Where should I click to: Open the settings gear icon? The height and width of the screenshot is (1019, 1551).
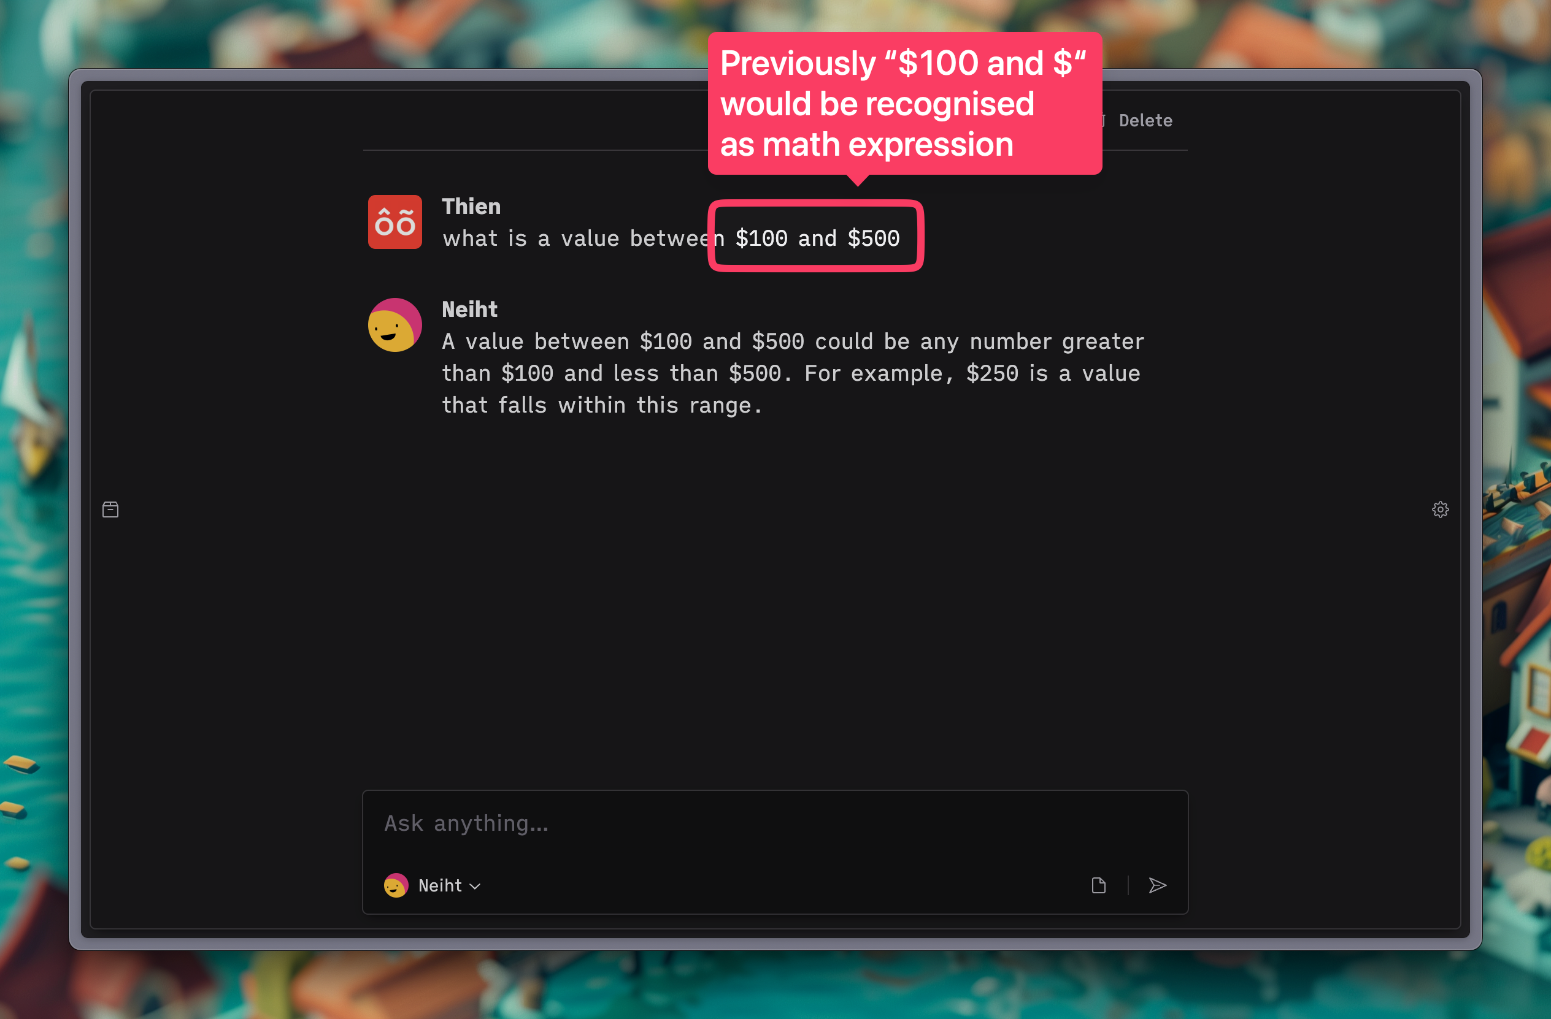pyautogui.click(x=1440, y=509)
